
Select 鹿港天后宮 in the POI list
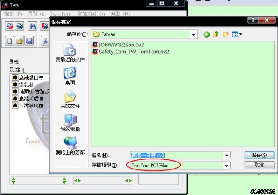click(28, 98)
